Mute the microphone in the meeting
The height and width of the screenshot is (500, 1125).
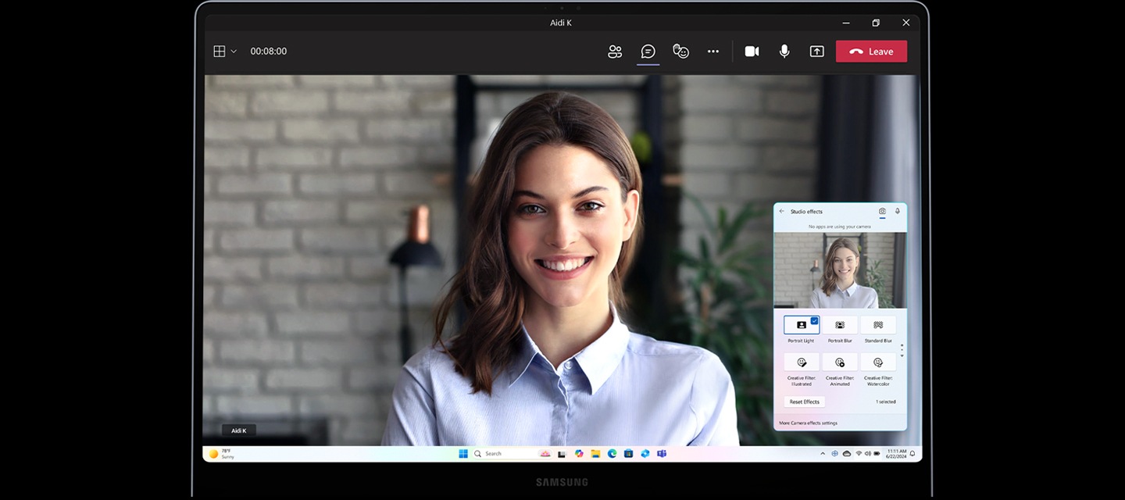click(784, 52)
